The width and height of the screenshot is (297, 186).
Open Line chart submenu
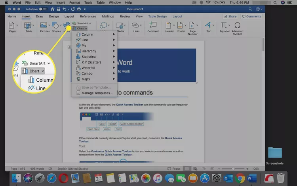point(94,40)
